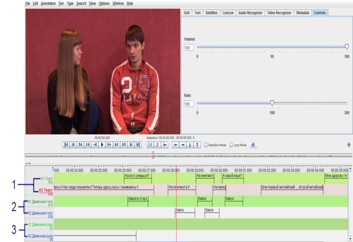Click the K2 Текст tier label

[x=46, y=190]
